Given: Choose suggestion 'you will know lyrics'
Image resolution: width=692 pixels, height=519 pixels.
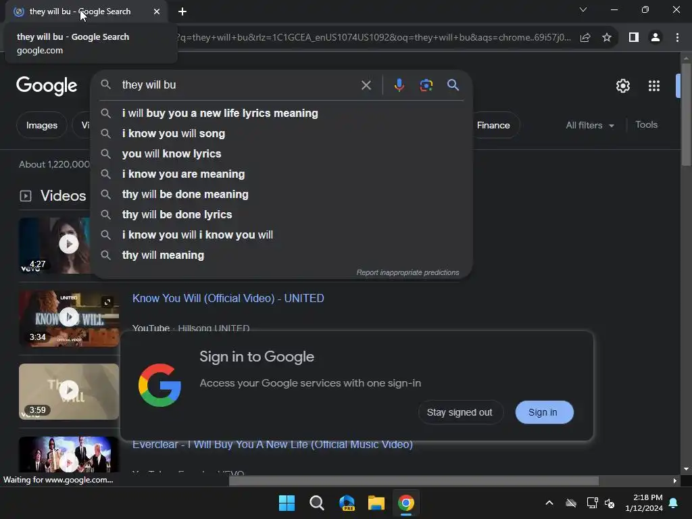Looking at the screenshot, I should click(282, 154).
